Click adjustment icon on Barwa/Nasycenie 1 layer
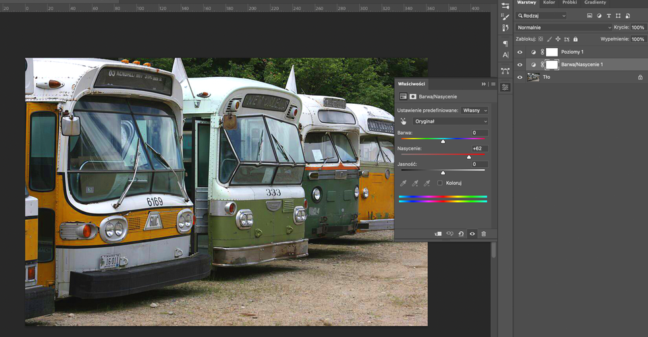 tap(533, 65)
